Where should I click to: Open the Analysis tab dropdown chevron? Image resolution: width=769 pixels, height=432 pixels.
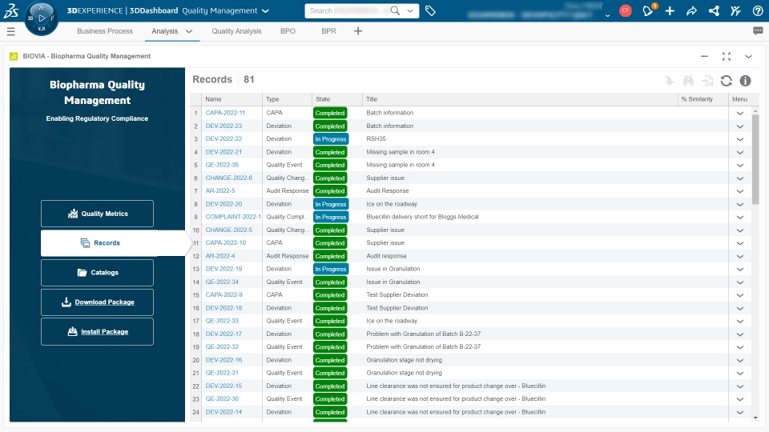pyautogui.click(x=189, y=31)
